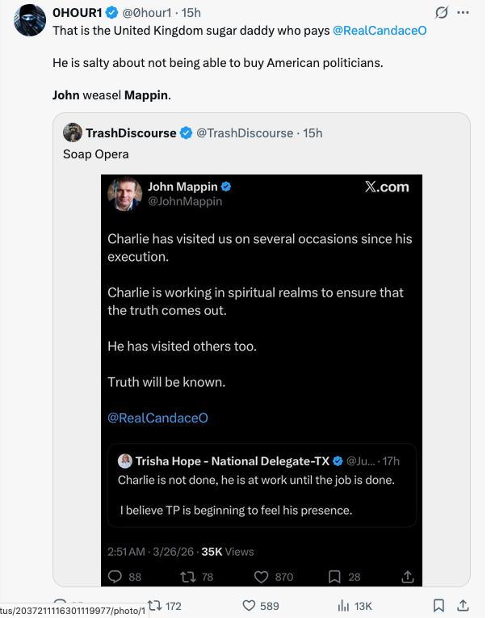The height and width of the screenshot is (618, 491).
Task: Click the John Mappin avatar in screenshot
Action: (x=125, y=194)
